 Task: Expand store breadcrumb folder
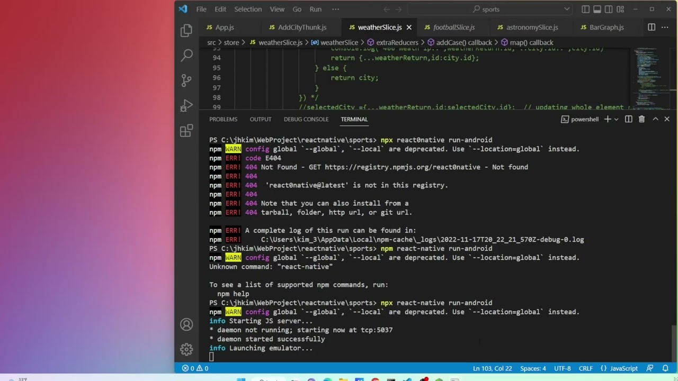231,42
